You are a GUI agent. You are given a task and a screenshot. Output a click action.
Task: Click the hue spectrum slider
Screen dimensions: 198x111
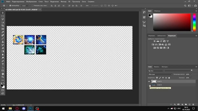[195, 22]
